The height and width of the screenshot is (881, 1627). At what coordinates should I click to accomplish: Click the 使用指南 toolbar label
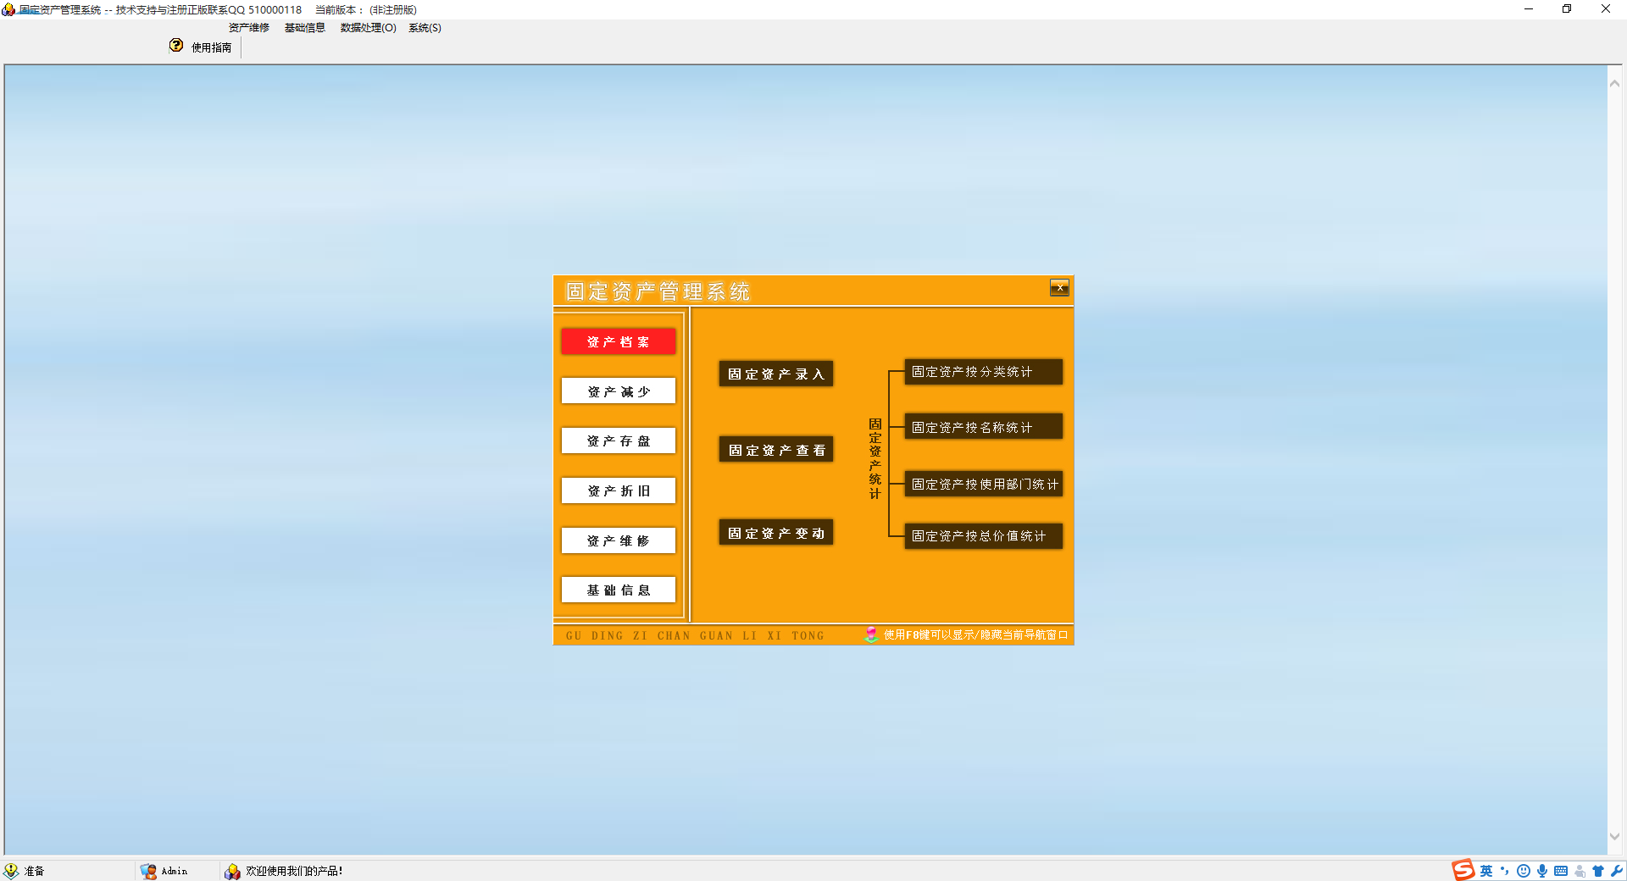coord(211,47)
